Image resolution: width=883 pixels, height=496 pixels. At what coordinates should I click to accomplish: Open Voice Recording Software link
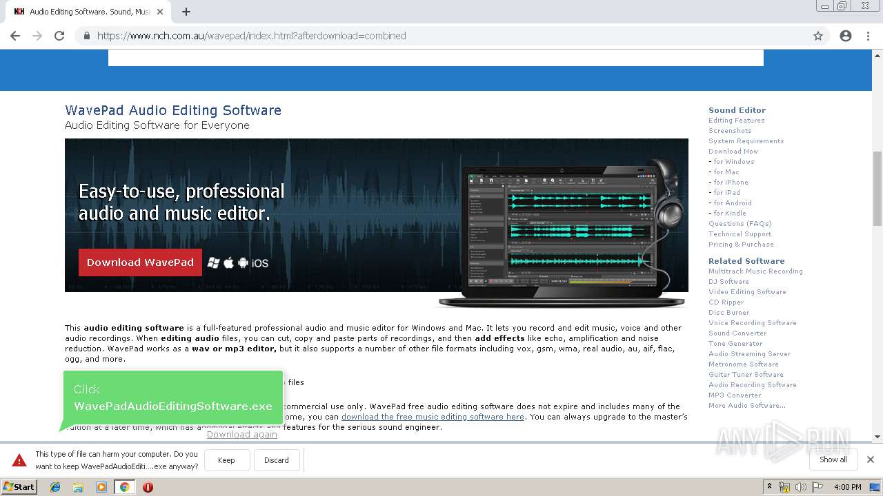coord(752,323)
